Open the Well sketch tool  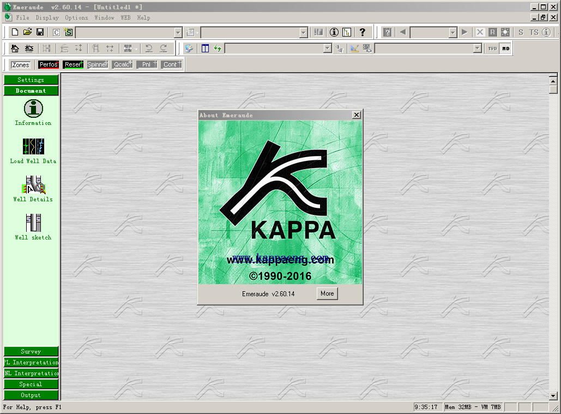coord(33,227)
